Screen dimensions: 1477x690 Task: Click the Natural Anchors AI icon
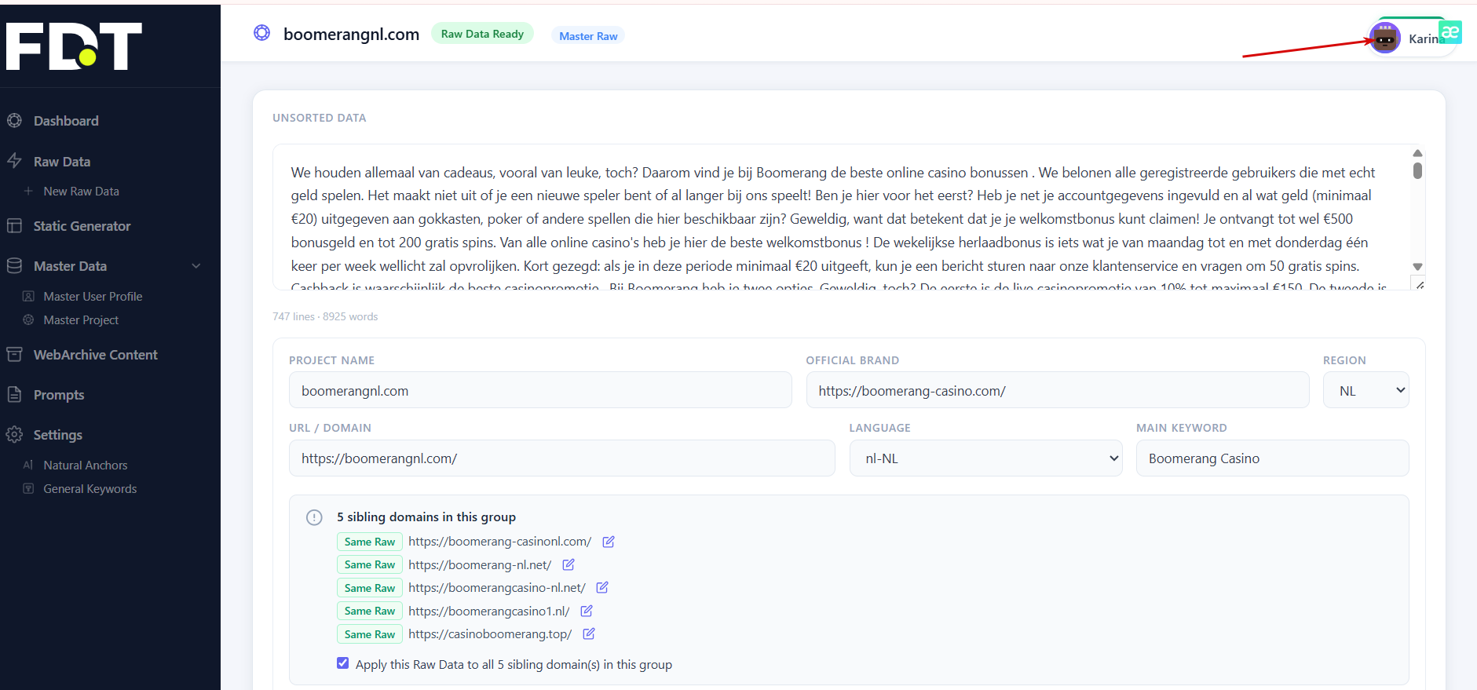coord(28,465)
